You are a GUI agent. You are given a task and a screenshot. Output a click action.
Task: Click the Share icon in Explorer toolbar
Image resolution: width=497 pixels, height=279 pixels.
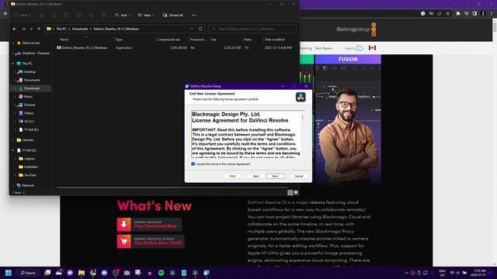pyautogui.click(x=92, y=15)
